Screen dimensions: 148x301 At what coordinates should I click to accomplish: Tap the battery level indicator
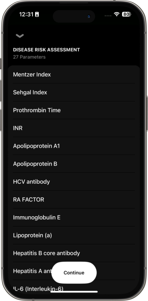click(126, 14)
